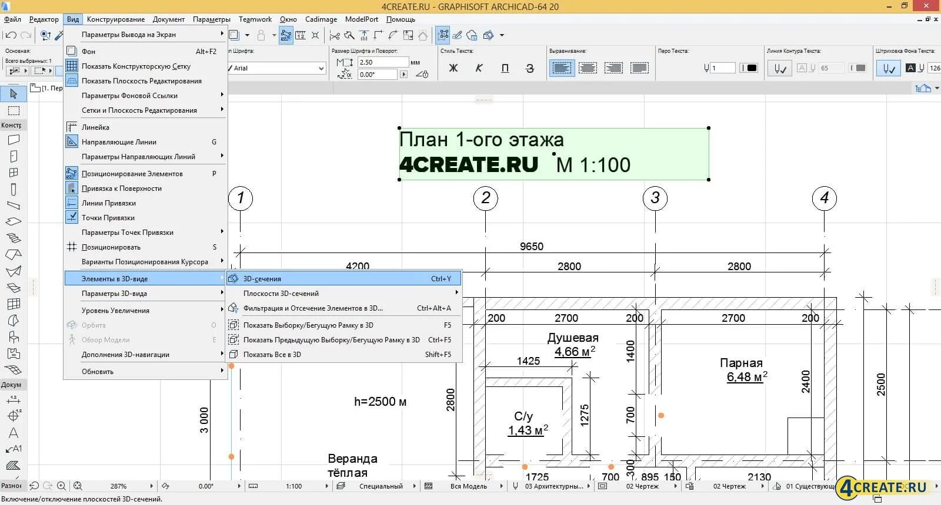Click Линейка menu entry
The image size is (941, 505).
[x=145, y=127]
